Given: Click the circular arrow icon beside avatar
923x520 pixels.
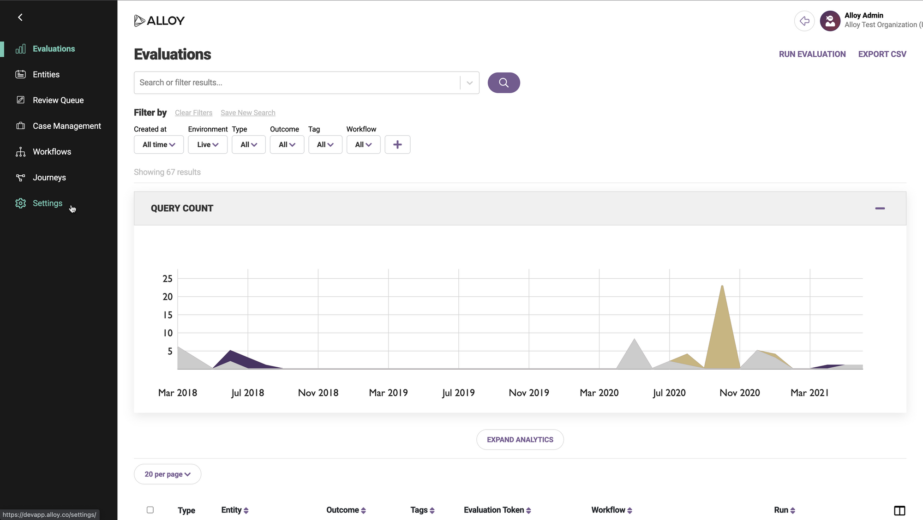Looking at the screenshot, I should 804,21.
